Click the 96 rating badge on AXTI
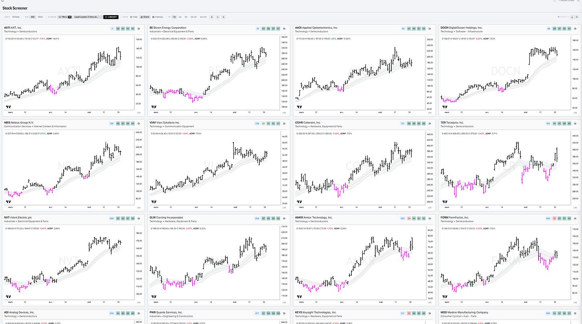Viewport: 582px width, 324px height. click(118, 28)
